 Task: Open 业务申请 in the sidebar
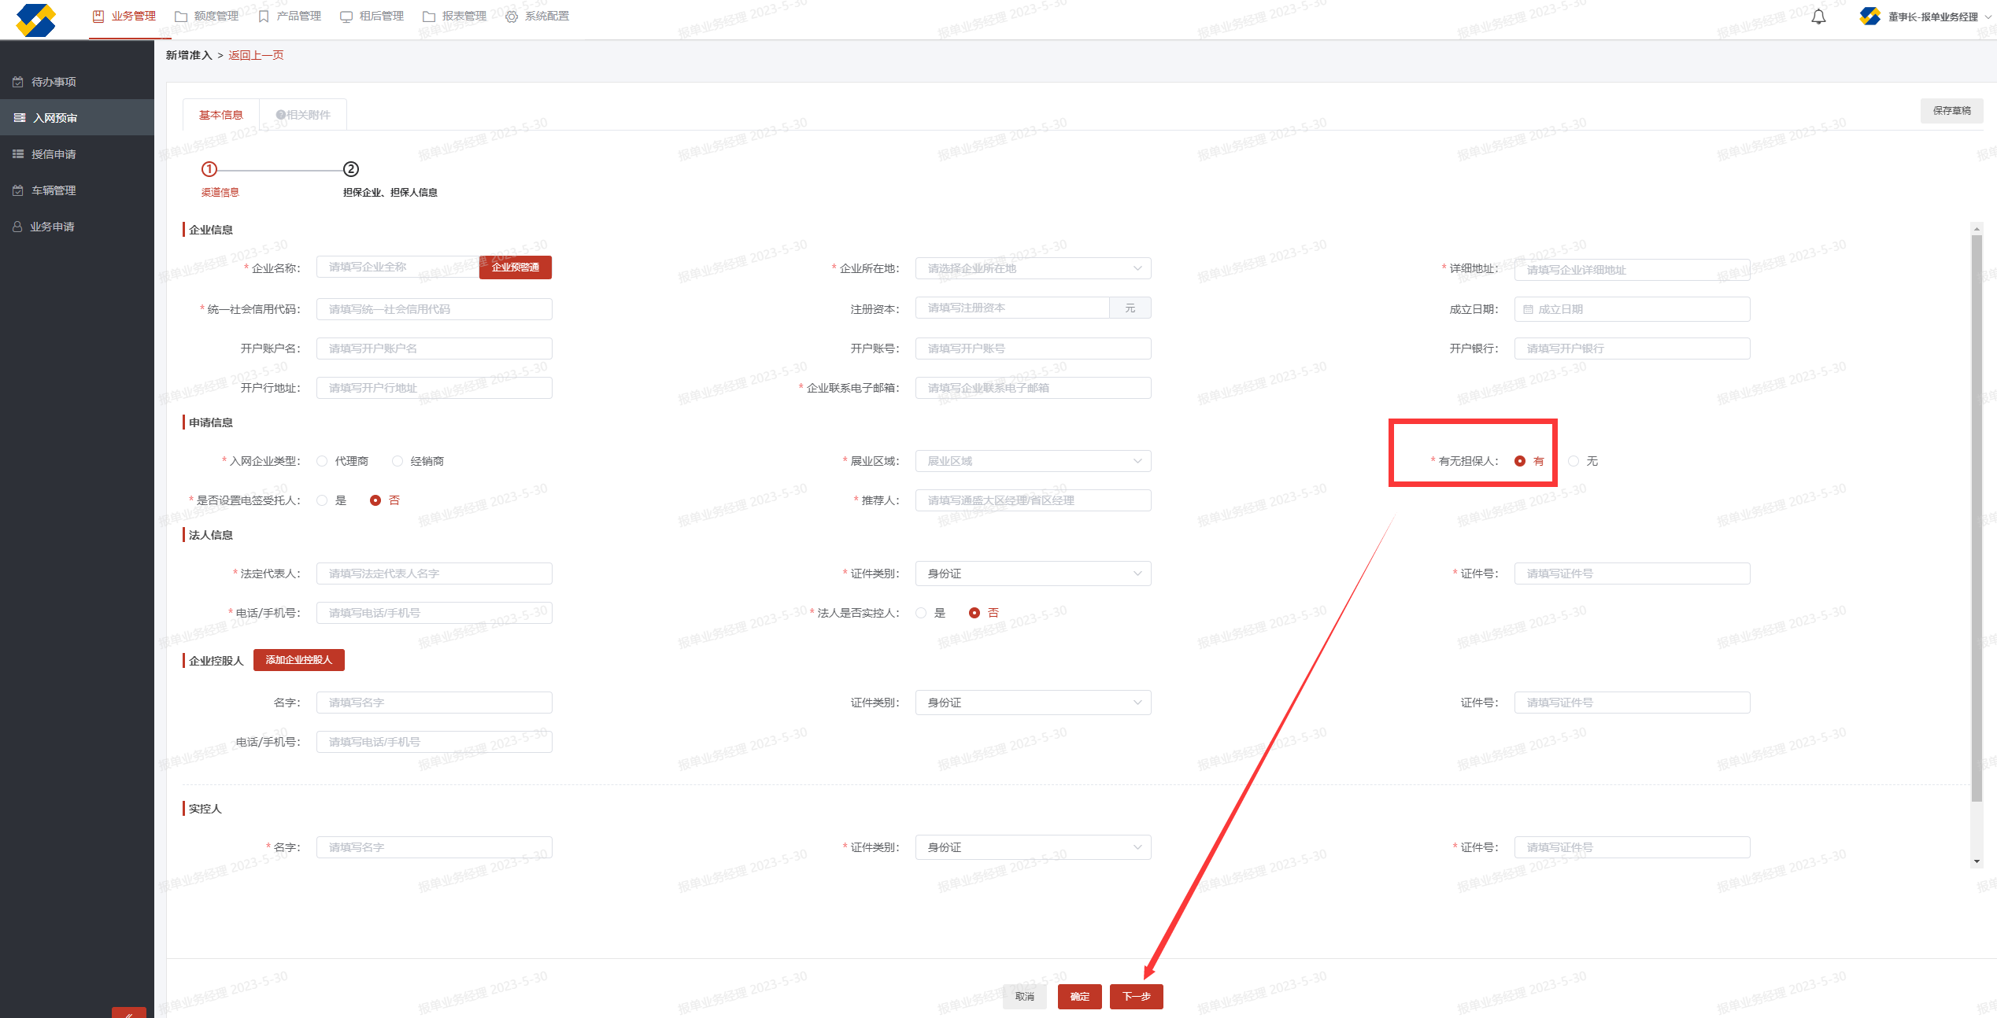click(52, 227)
